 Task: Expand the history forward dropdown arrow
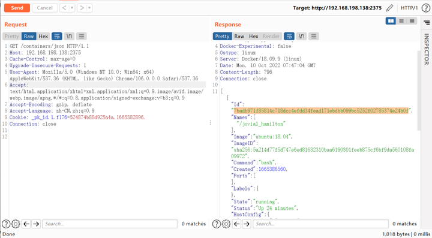(x=89, y=8)
